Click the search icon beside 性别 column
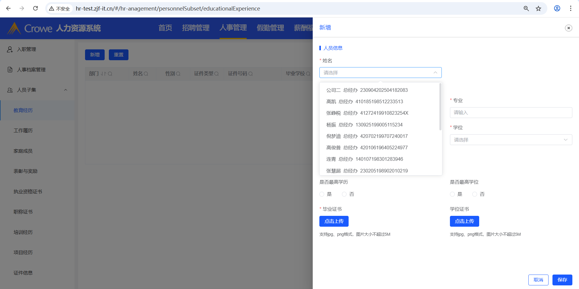Screen dimensions: 579x289 coord(178,74)
